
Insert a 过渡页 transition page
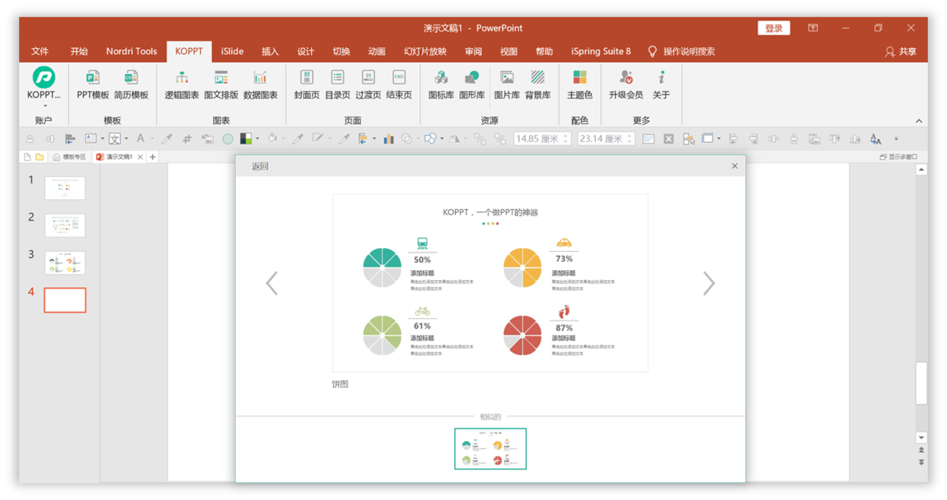pos(368,84)
